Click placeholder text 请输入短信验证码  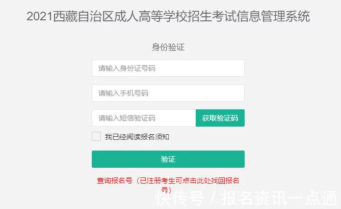(x=127, y=118)
